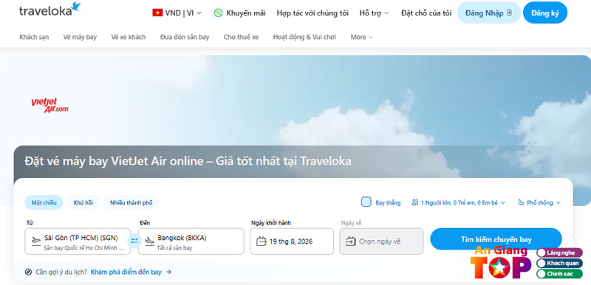Click the Đặt vé máy bay VietJet Air online heading
The image size is (591, 285).
point(188,161)
